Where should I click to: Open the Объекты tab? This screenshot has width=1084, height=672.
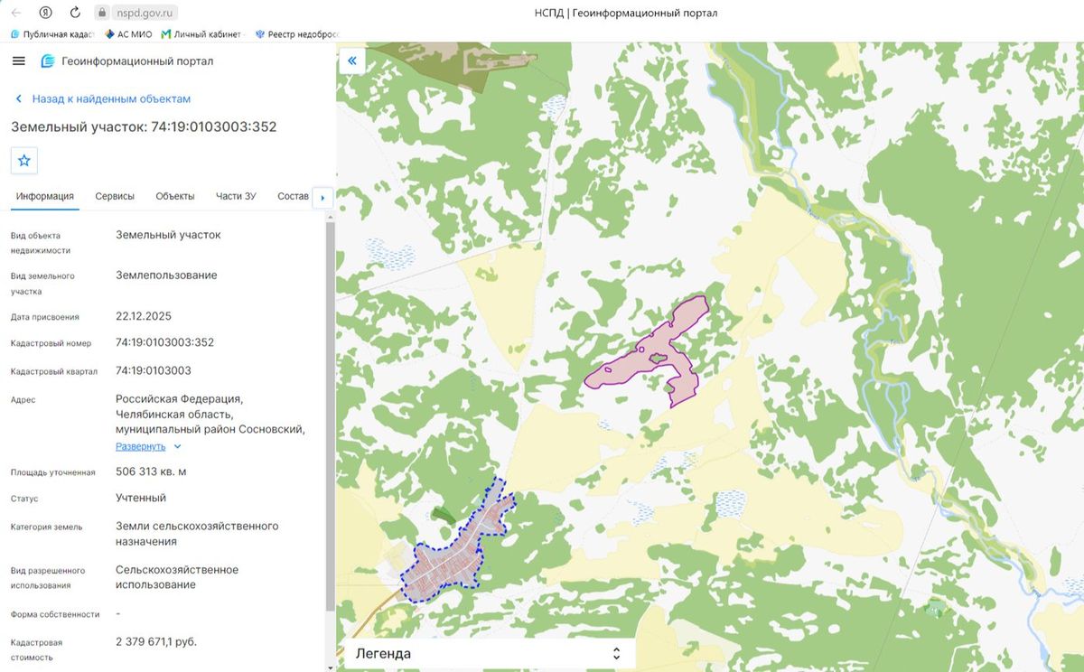pyautogui.click(x=175, y=196)
